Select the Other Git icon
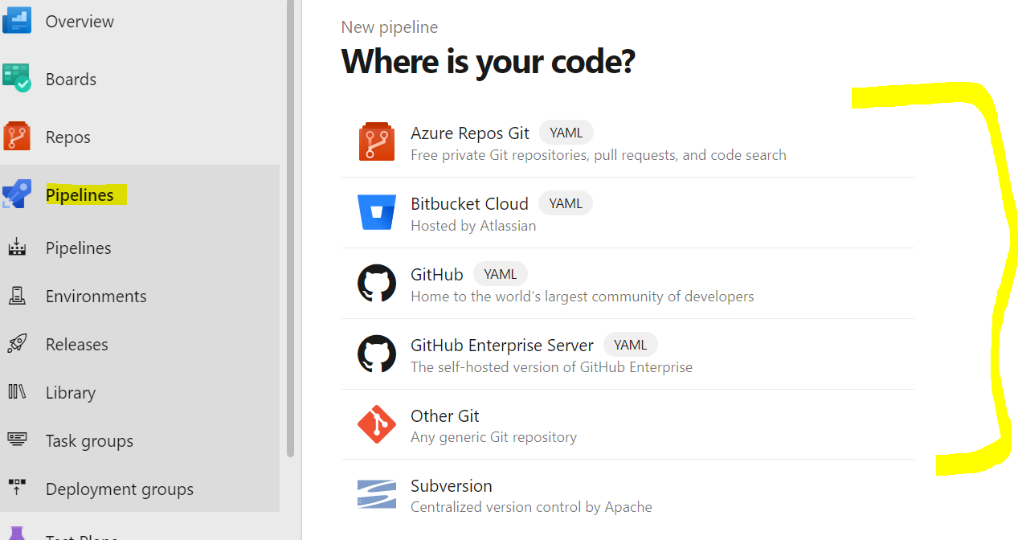This screenshot has width=1018, height=540. [x=377, y=424]
